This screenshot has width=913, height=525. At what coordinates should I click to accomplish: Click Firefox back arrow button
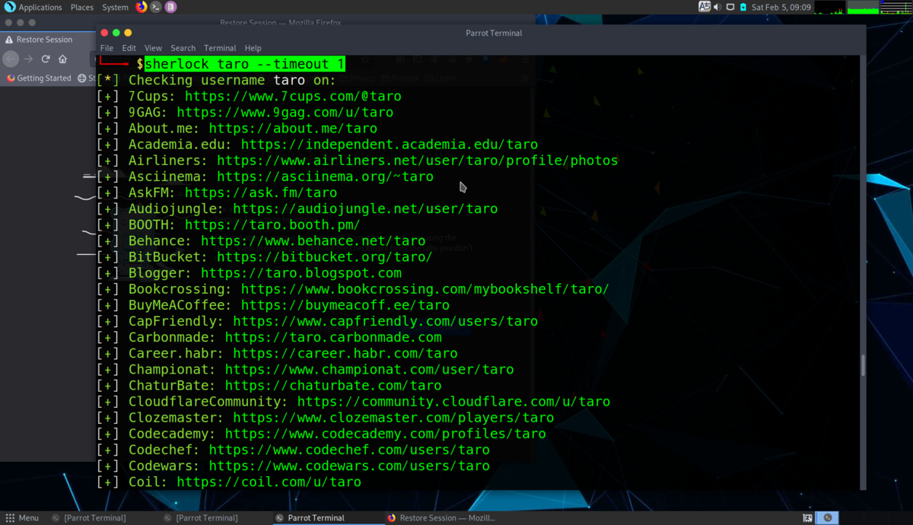click(10, 59)
